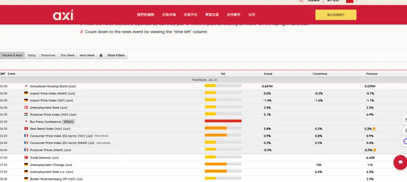Click the SPEECH tag on BoJ Press Conference
Image resolution: width=407 pixels, height=182 pixels.
(x=69, y=122)
